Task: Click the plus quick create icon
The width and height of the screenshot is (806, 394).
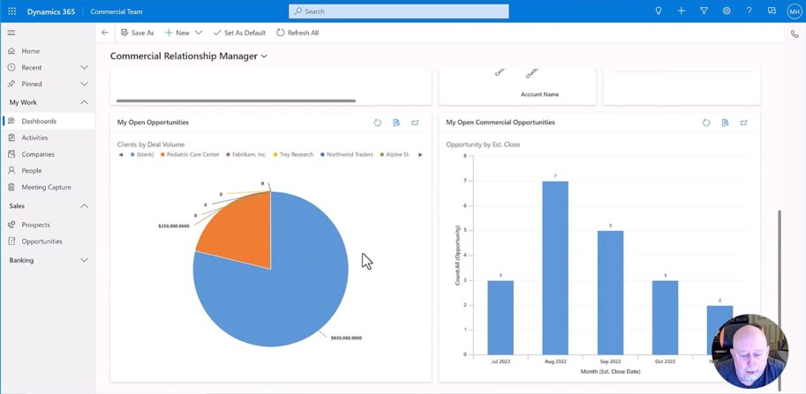Action: click(x=682, y=11)
